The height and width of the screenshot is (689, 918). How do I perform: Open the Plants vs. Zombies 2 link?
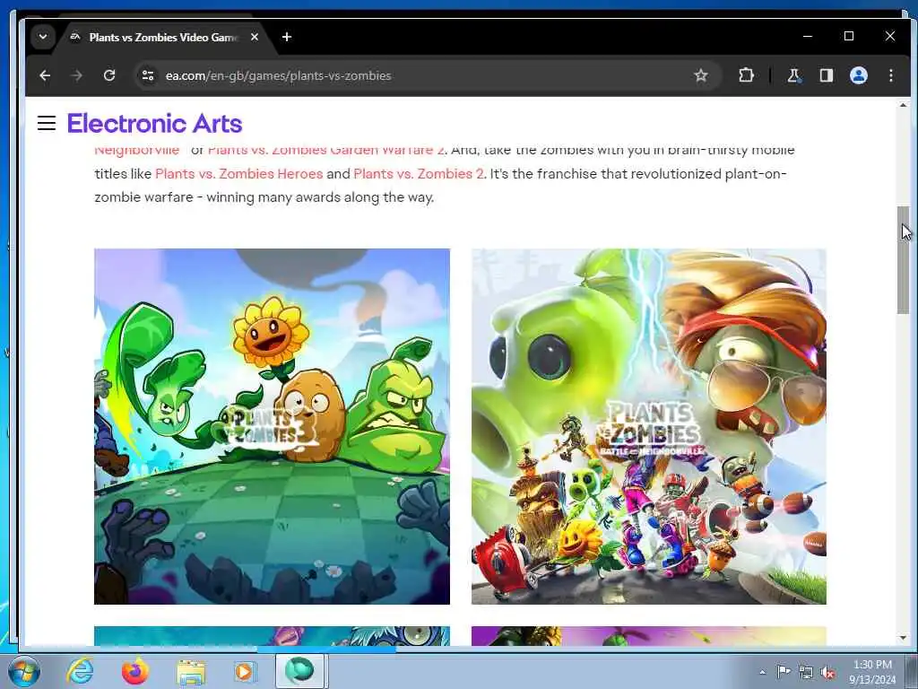(x=419, y=174)
